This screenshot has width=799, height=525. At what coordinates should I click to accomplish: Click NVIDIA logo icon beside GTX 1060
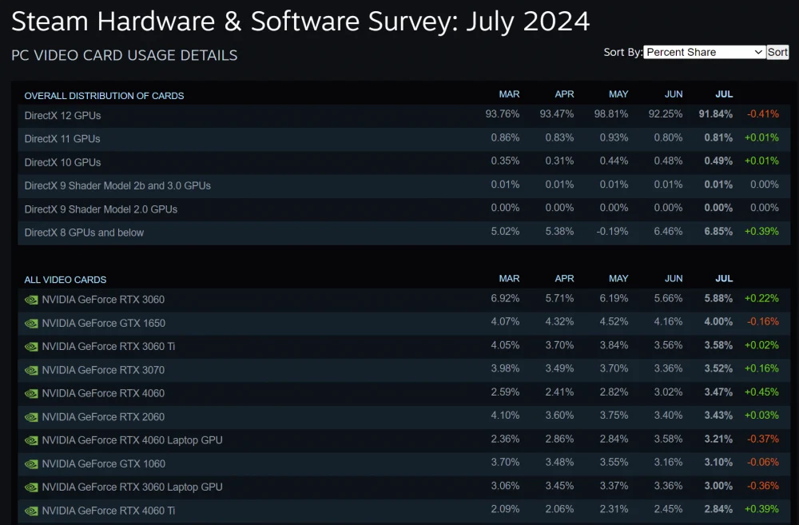[31, 463]
